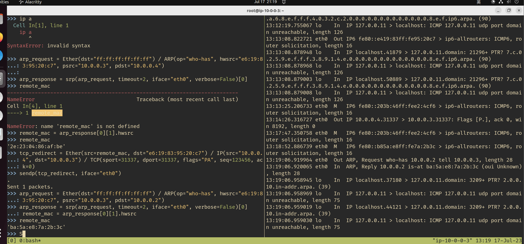Click NameError: name 'remote_mac' is not defined
Screen dimensions: 524x244
(73, 126)
